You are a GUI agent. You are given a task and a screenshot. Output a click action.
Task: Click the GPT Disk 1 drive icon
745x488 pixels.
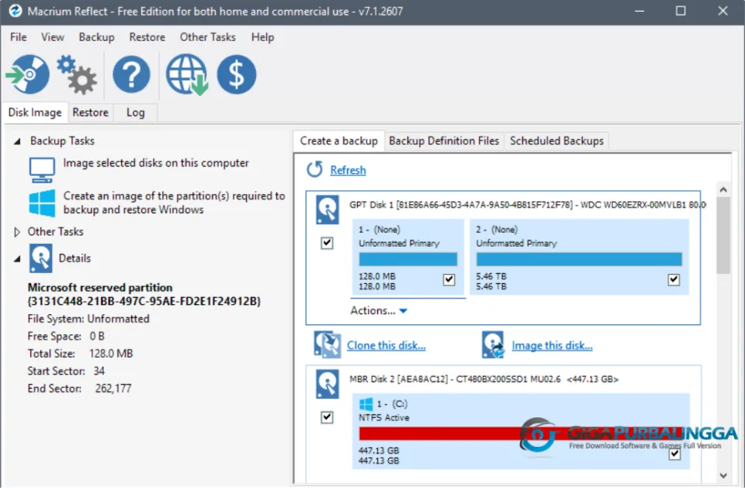327,209
